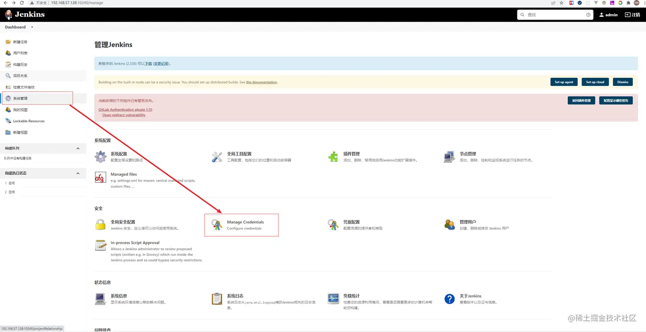Open the 变更记录 changelog link

click(x=161, y=63)
